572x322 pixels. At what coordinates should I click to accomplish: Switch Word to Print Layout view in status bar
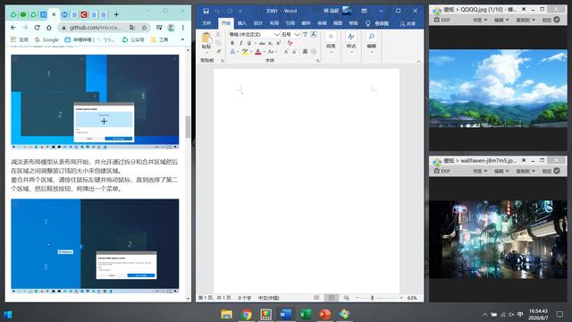[332, 298]
